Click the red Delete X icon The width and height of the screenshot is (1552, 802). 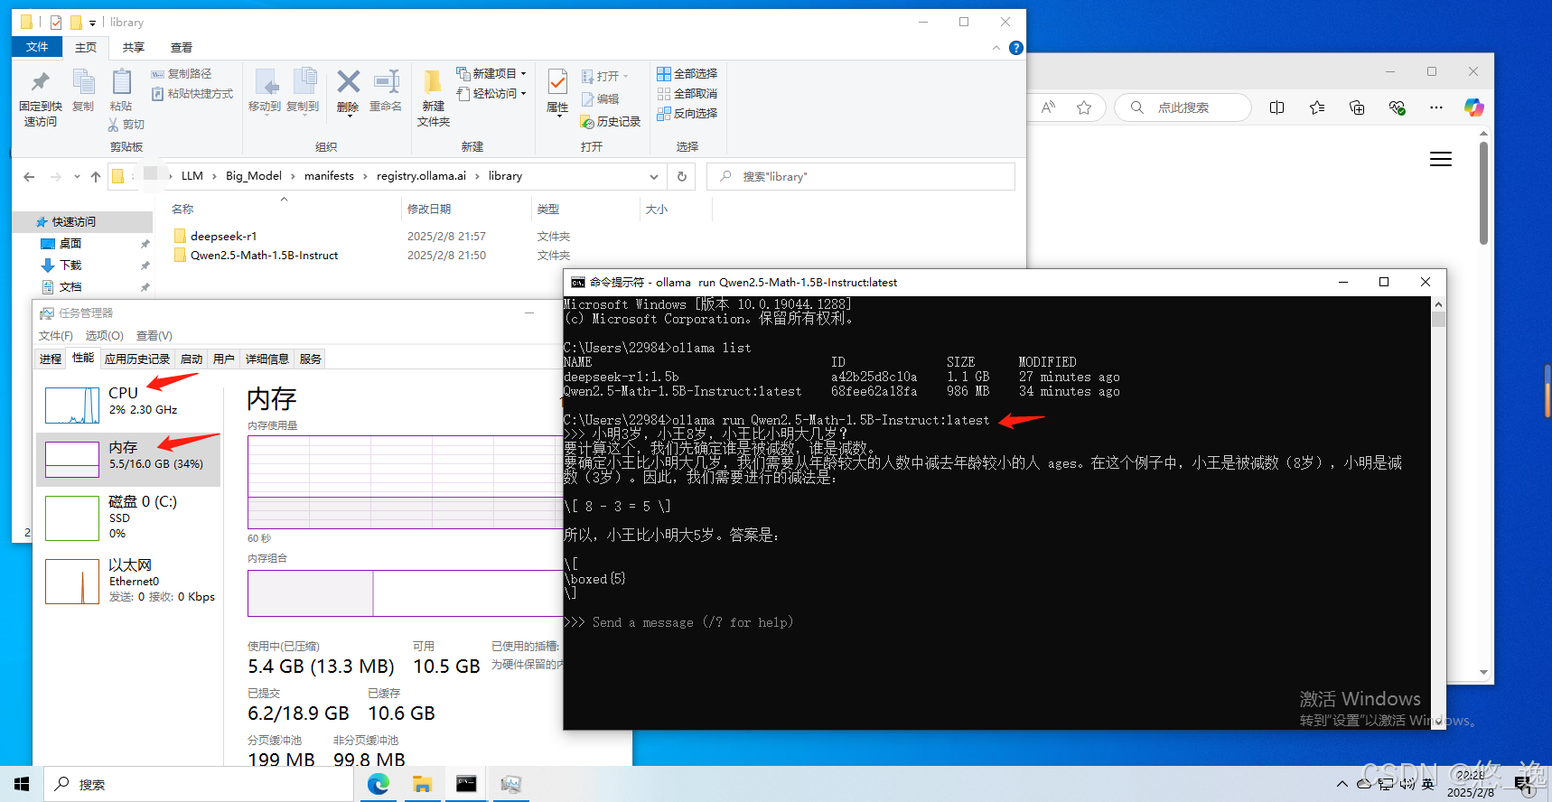tap(348, 90)
